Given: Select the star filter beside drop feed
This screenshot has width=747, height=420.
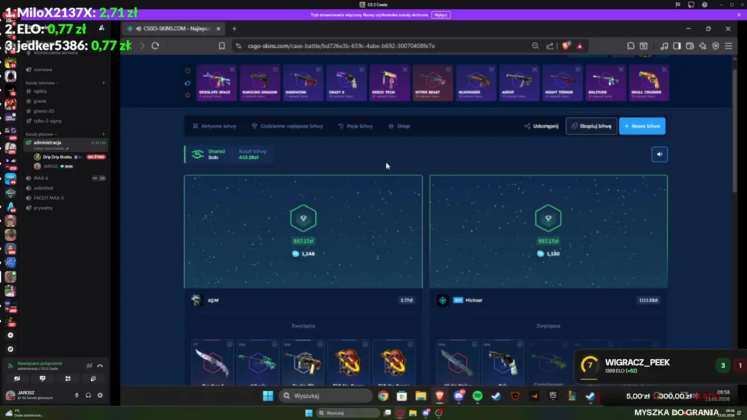Looking at the screenshot, I should (x=187, y=95).
